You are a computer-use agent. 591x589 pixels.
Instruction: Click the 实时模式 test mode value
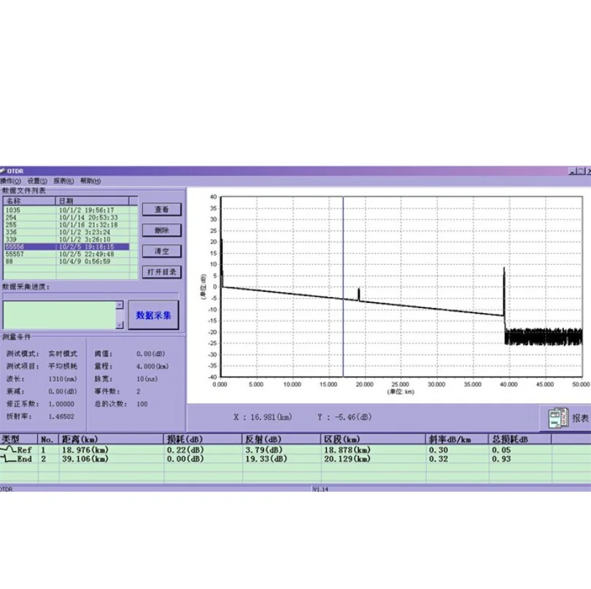click(63, 354)
